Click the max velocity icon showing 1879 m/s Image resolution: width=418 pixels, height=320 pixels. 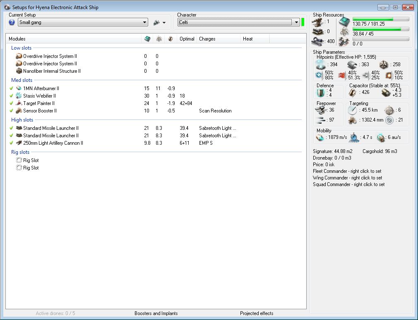(320, 137)
